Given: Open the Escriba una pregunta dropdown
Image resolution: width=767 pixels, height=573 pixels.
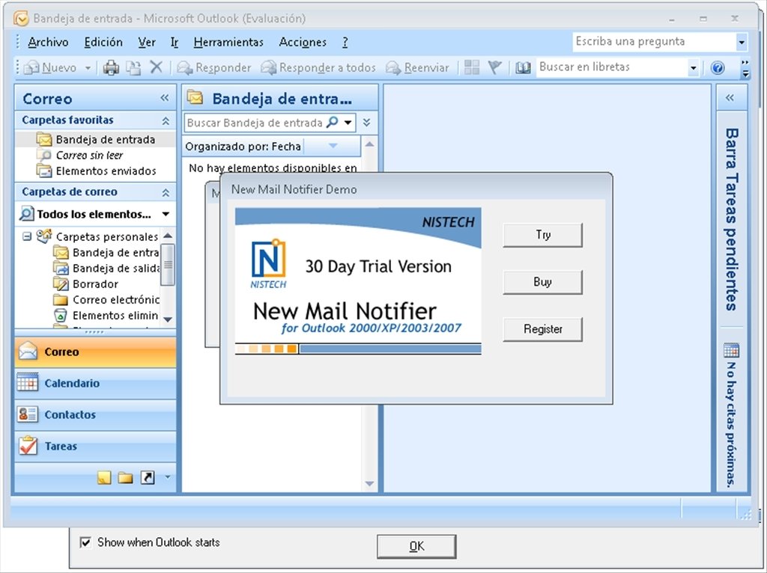Looking at the screenshot, I should [x=742, y=42].
